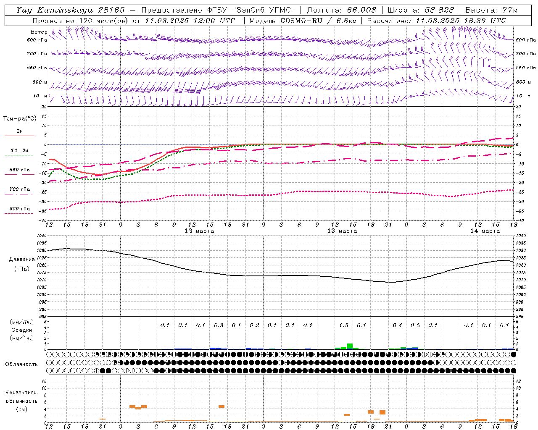Click the 0.2 precipitation value
Viewport: 538px width, 430px height.
point(254,325)
